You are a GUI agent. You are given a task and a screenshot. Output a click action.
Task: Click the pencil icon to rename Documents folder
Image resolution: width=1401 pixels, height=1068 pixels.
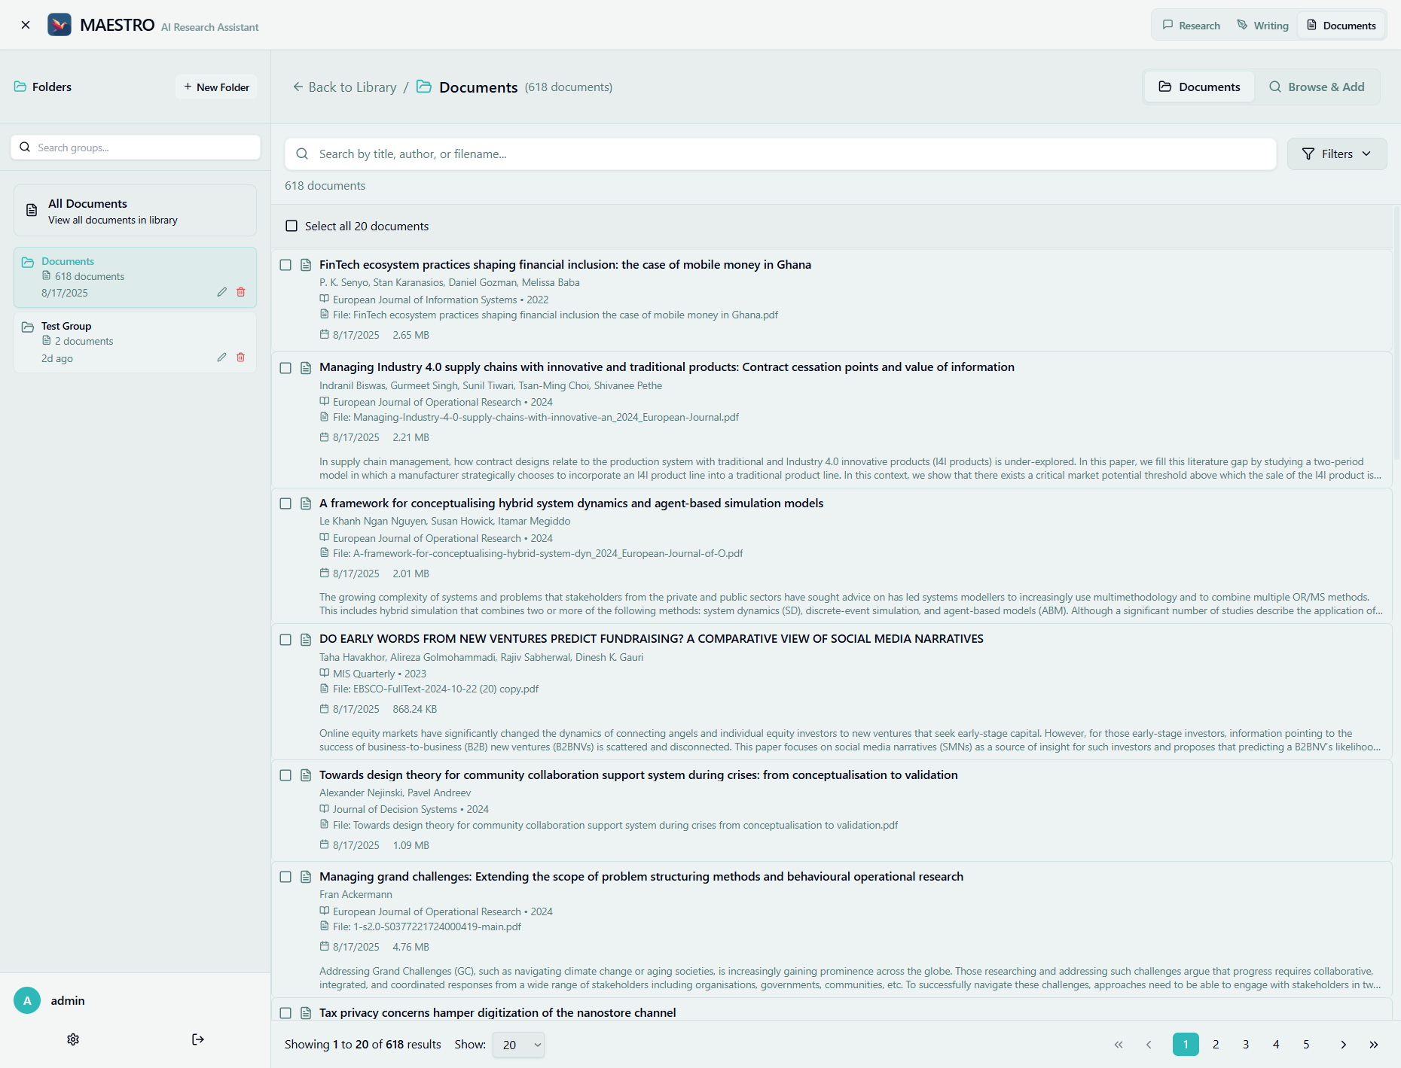click(x=221, y=291)
